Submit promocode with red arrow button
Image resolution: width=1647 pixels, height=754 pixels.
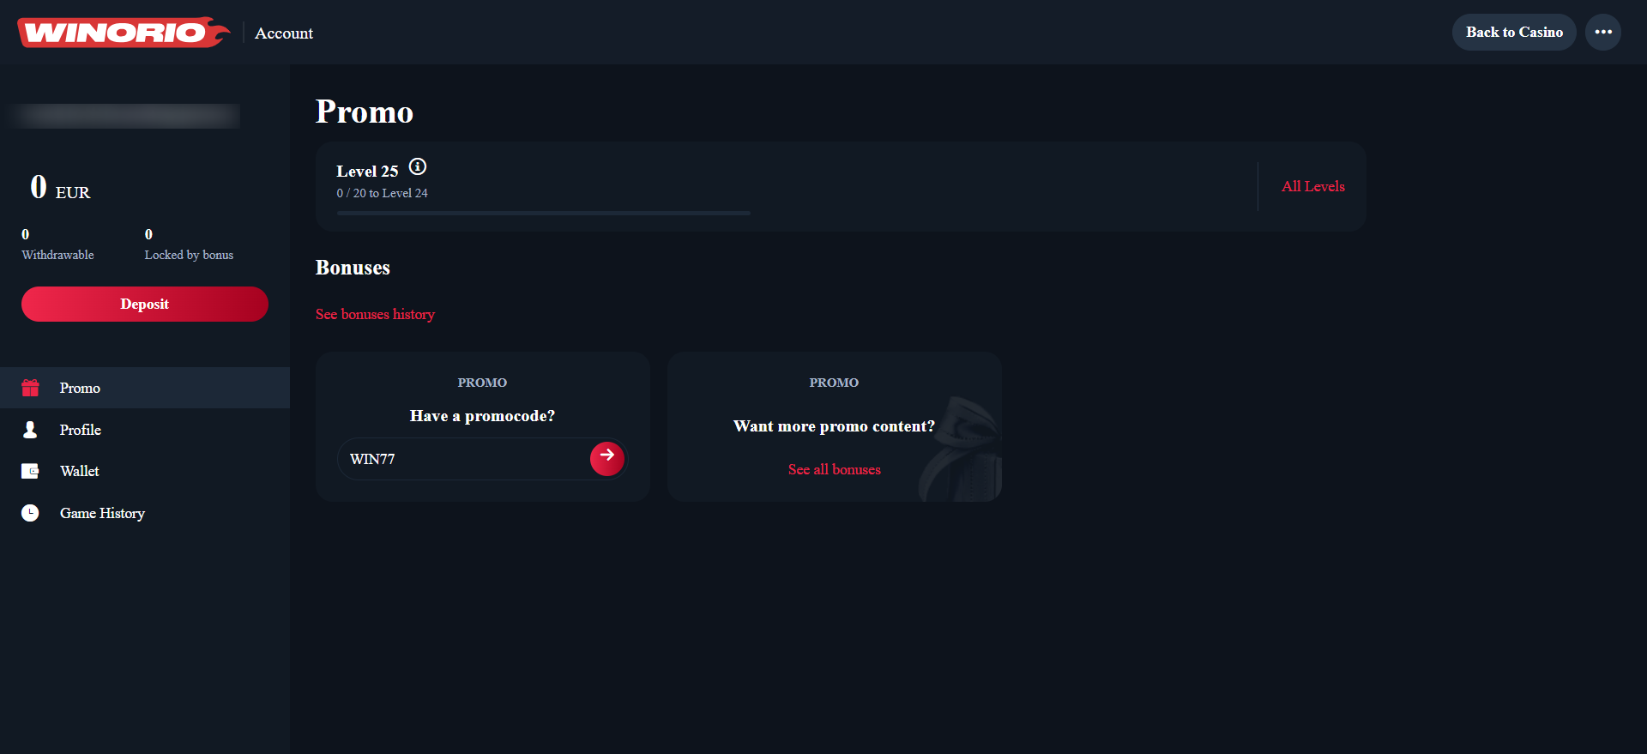click(x=607, y=458)
